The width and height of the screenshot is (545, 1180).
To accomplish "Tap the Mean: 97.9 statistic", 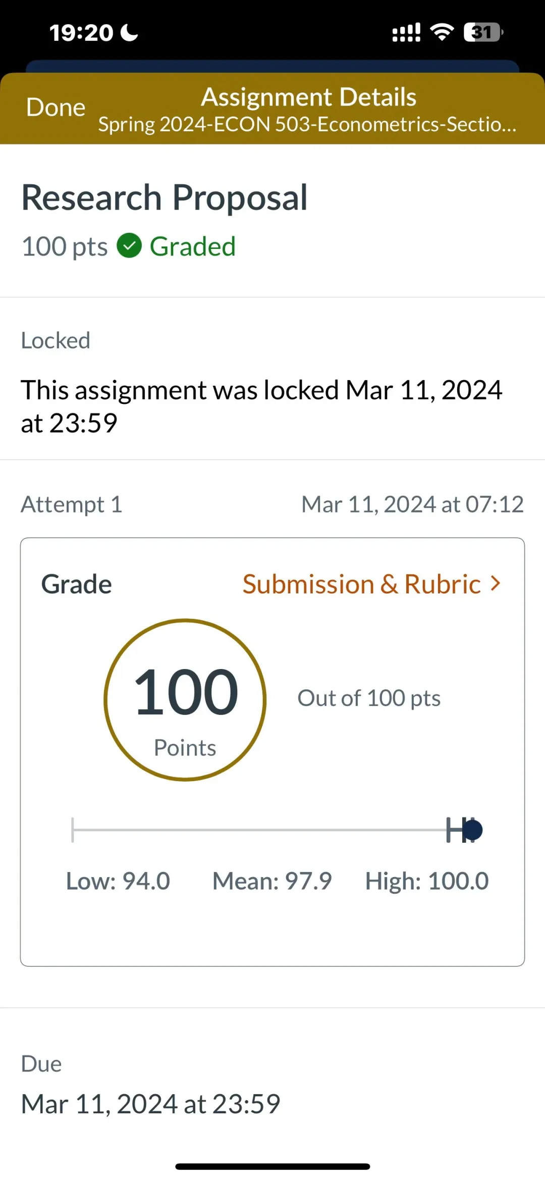I will (x=272, y=881).
